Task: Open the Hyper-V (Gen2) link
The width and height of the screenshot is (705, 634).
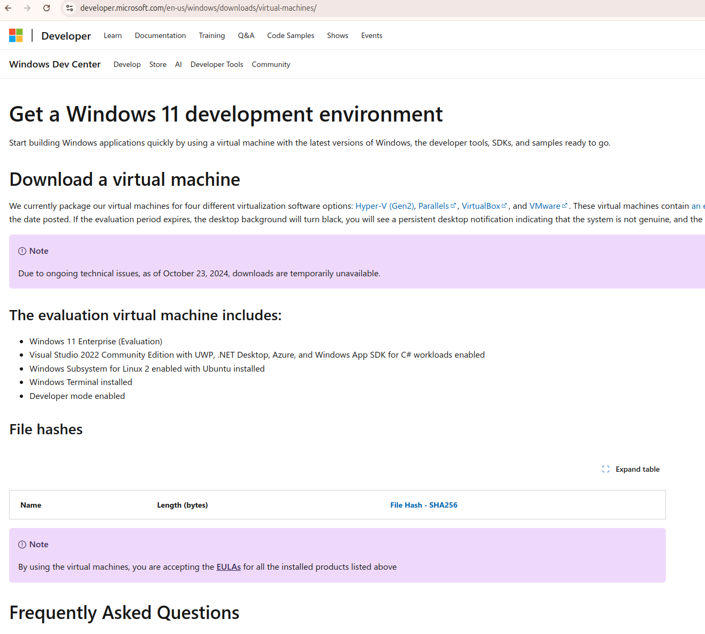Action: pyautogui.click(x=384, y=206)
